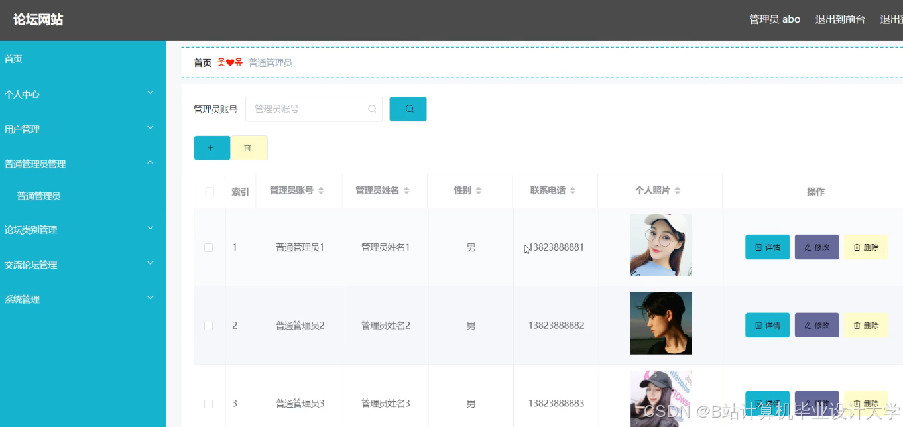Check the box for row 普通管理员1
Image resolution: width=903 pixels, height=427 pixels.
coord(208,247)
